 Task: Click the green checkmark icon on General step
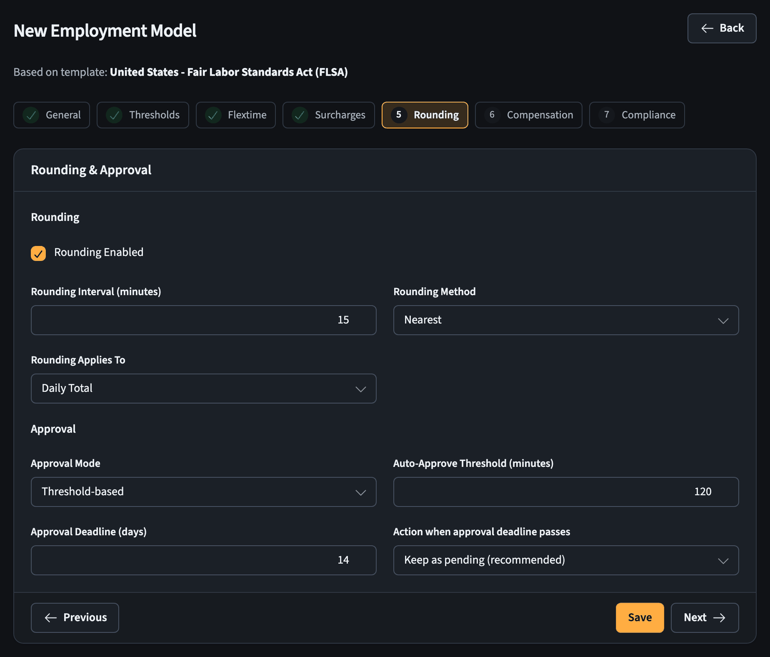point(31,115)
